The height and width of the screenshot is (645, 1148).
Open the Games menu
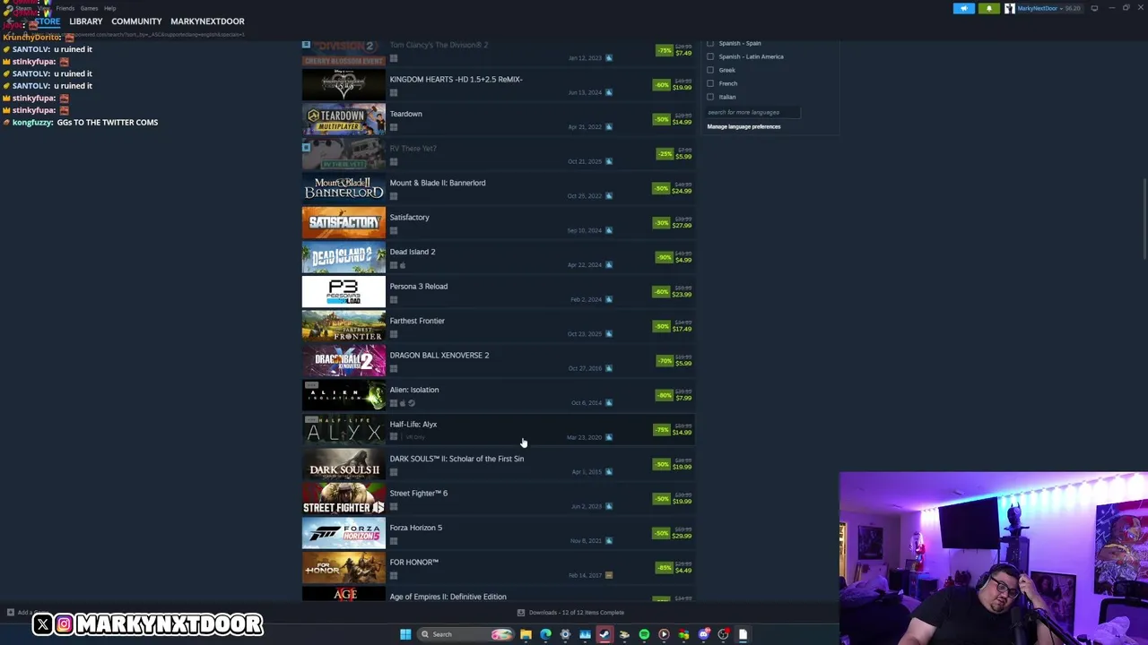[89, 8]
